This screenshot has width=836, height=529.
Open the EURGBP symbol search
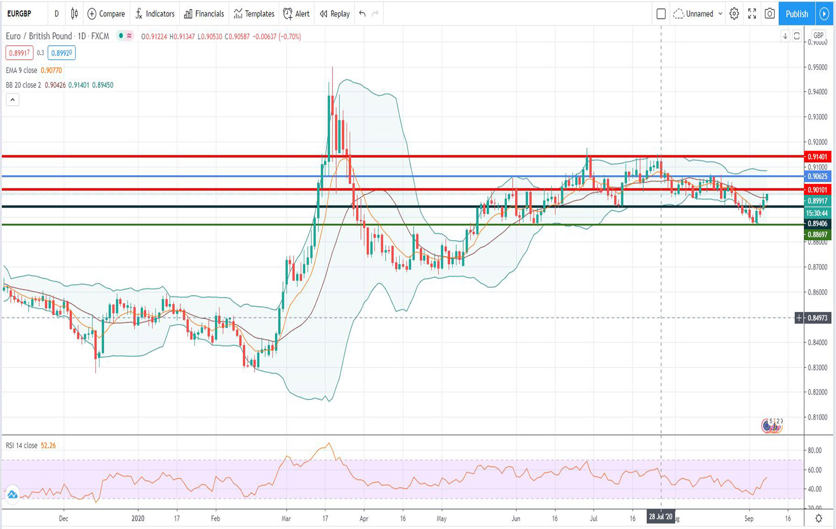[x=19, y=14]
